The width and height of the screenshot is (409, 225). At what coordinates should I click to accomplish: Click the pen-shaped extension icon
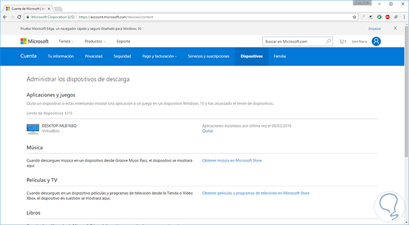[363, 17]
